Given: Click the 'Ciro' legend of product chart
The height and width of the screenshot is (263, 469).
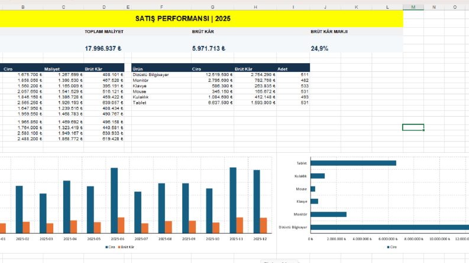Looking at the screenshot, I should [x=392, y=247].
